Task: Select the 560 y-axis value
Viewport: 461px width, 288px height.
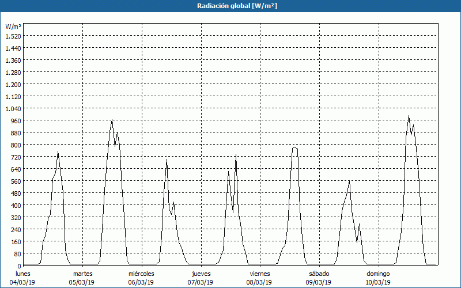Action: pos(16,181)
